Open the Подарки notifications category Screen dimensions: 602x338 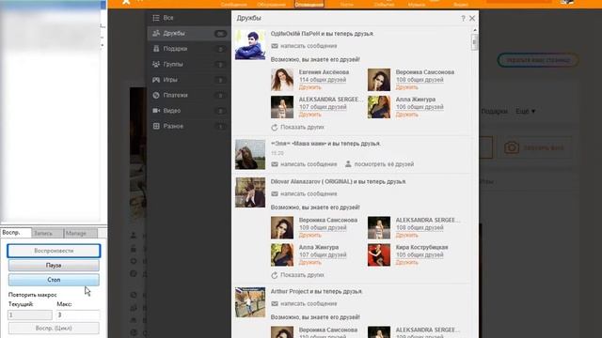[x=188, y=49]
